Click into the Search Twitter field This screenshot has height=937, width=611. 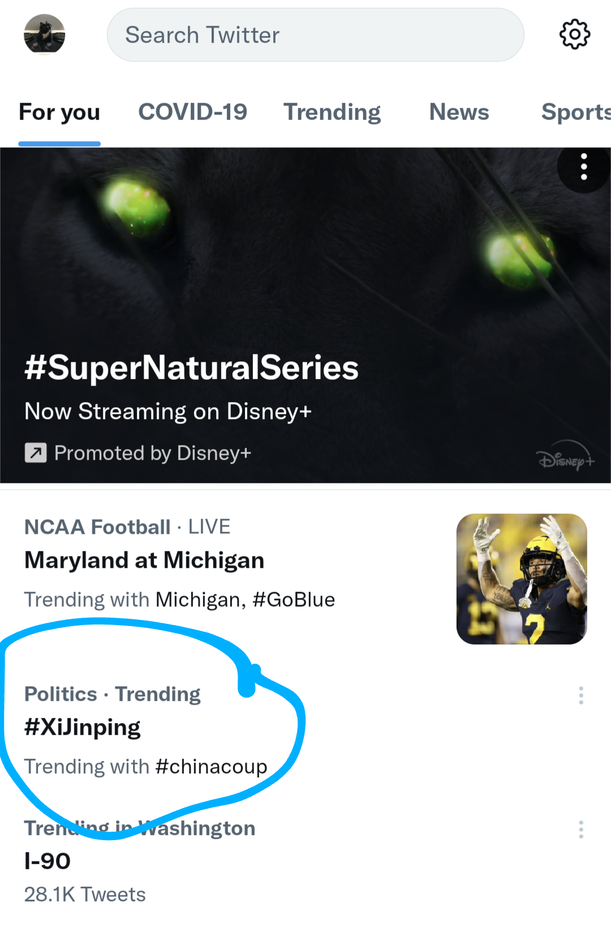315,35
